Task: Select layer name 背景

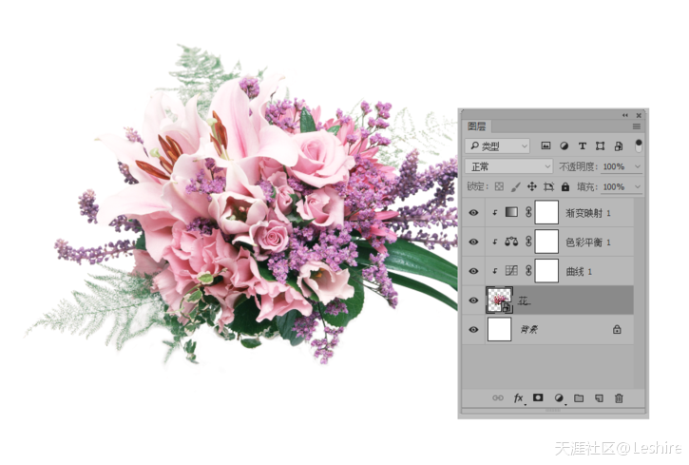Action: pos(528,329)
